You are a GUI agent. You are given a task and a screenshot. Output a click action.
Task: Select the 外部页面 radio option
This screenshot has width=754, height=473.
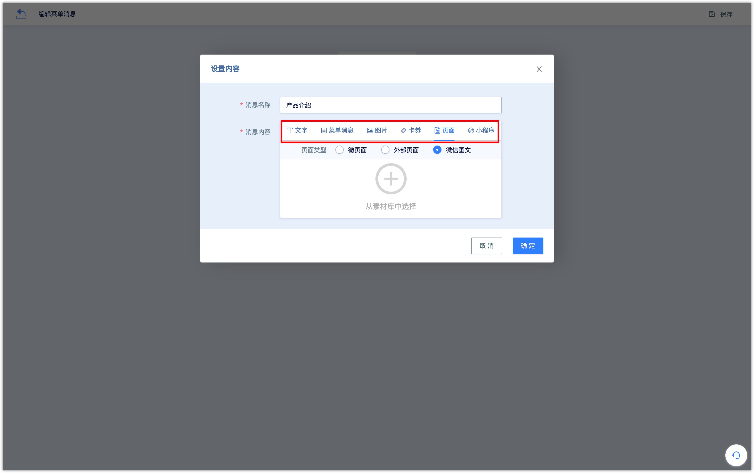[x=385, y=150]
